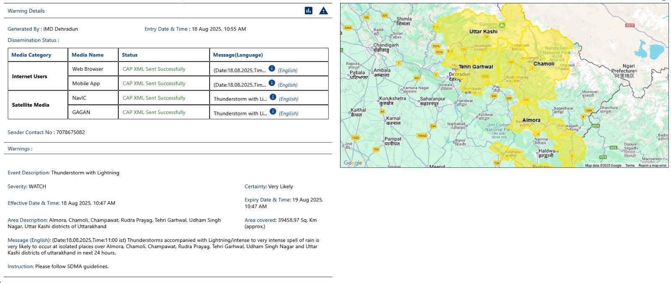
Task: Open English message link for NavIC
Action: click(x=289, y=99)
